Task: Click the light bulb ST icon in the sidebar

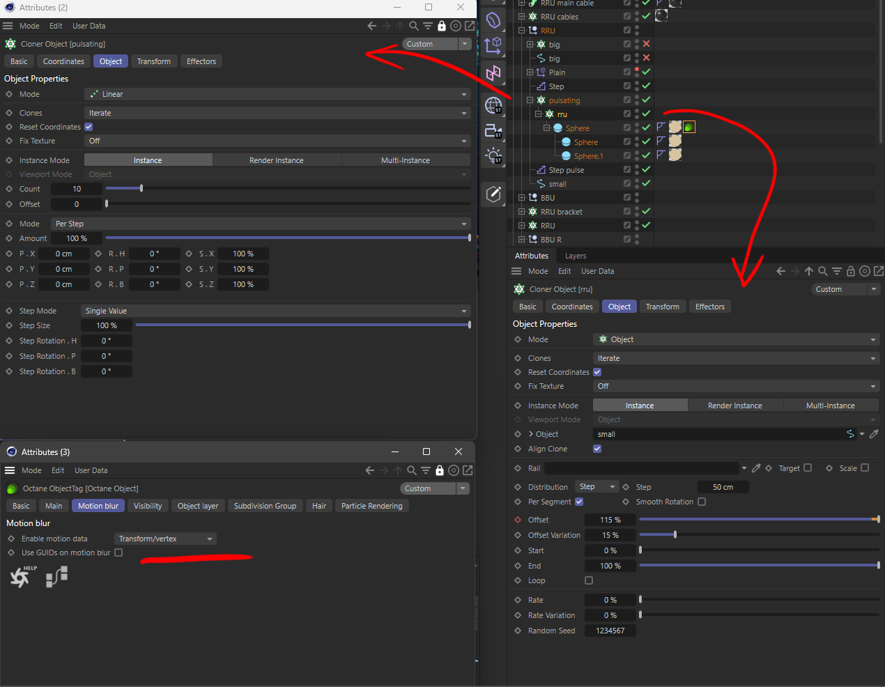Action: [x=493, y=155]
